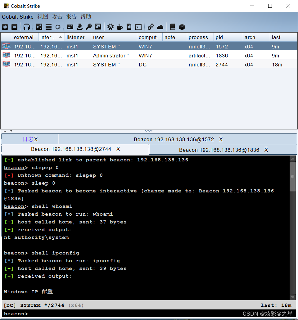Open About cube icon
Screen dimensions: 298x320
coord(182,27)
